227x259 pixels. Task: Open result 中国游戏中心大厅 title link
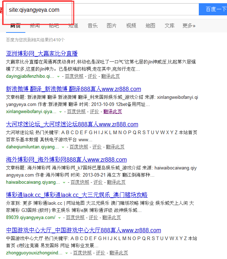pos(84,230)
